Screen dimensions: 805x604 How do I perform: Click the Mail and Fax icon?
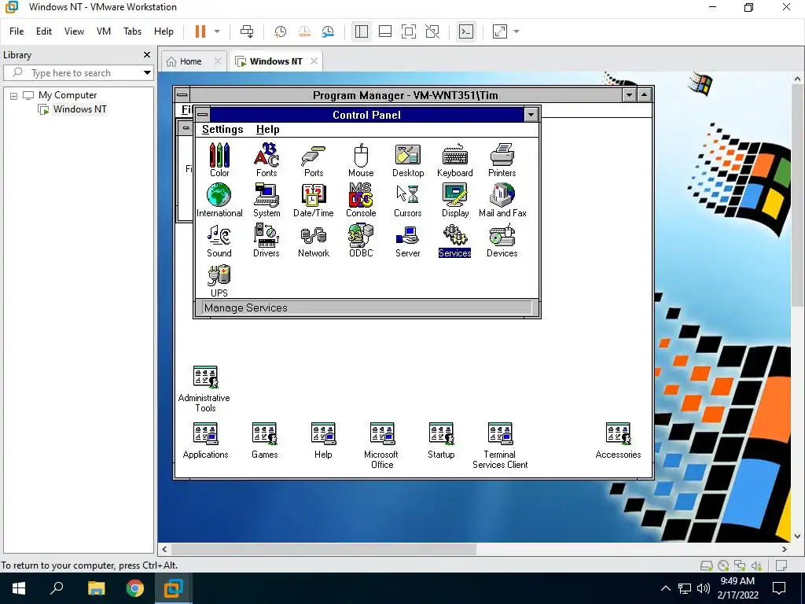coord(502,200)
